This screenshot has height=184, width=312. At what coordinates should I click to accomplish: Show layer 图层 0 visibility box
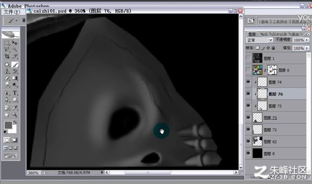(248, 70)
